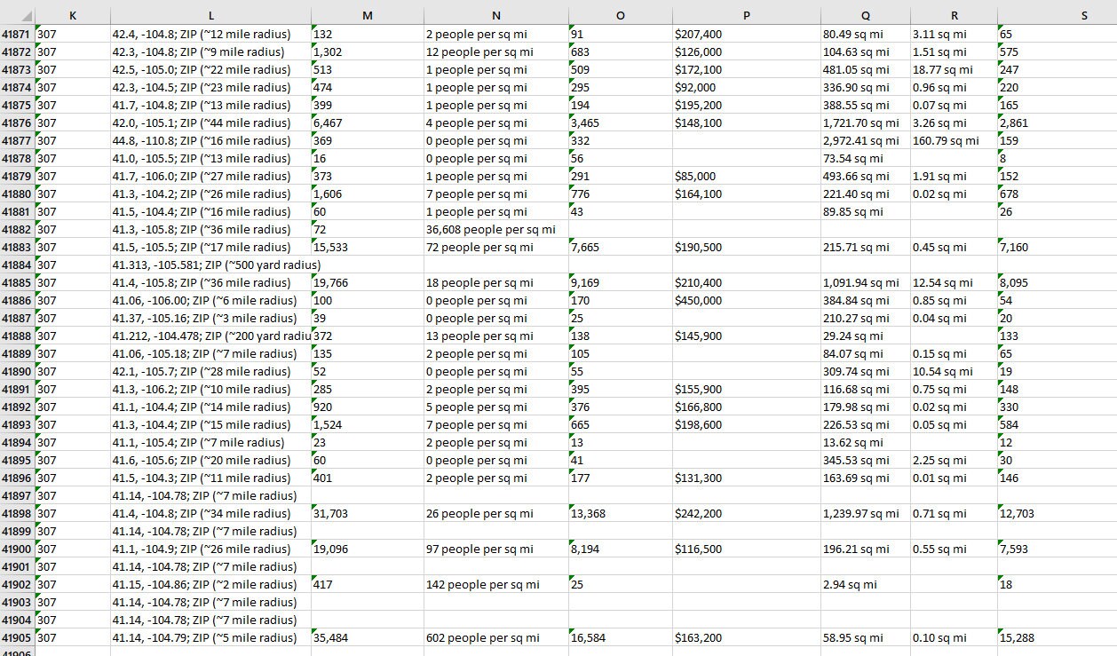Select column S header
Screen dimensions: 1117x656
point(1083,15)
